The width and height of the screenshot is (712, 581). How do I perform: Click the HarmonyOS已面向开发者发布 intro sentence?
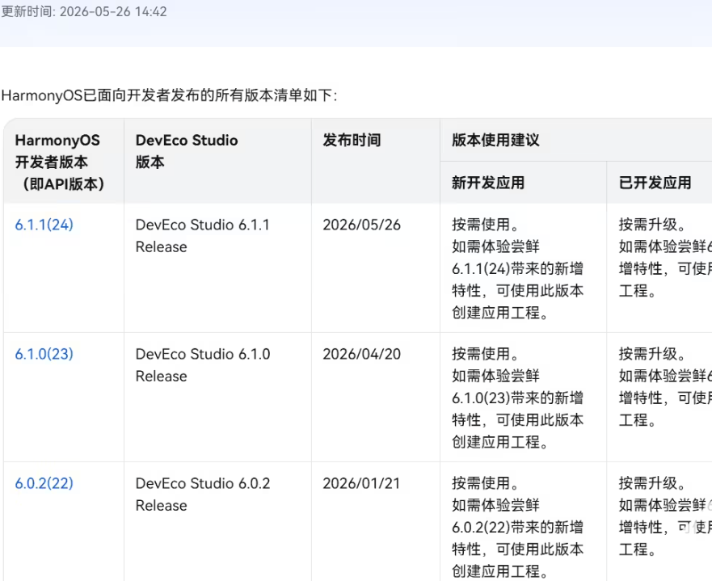(x=169, y=95)
